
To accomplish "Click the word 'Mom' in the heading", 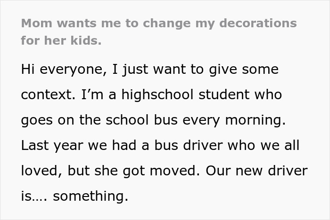I will click(37, 23).
